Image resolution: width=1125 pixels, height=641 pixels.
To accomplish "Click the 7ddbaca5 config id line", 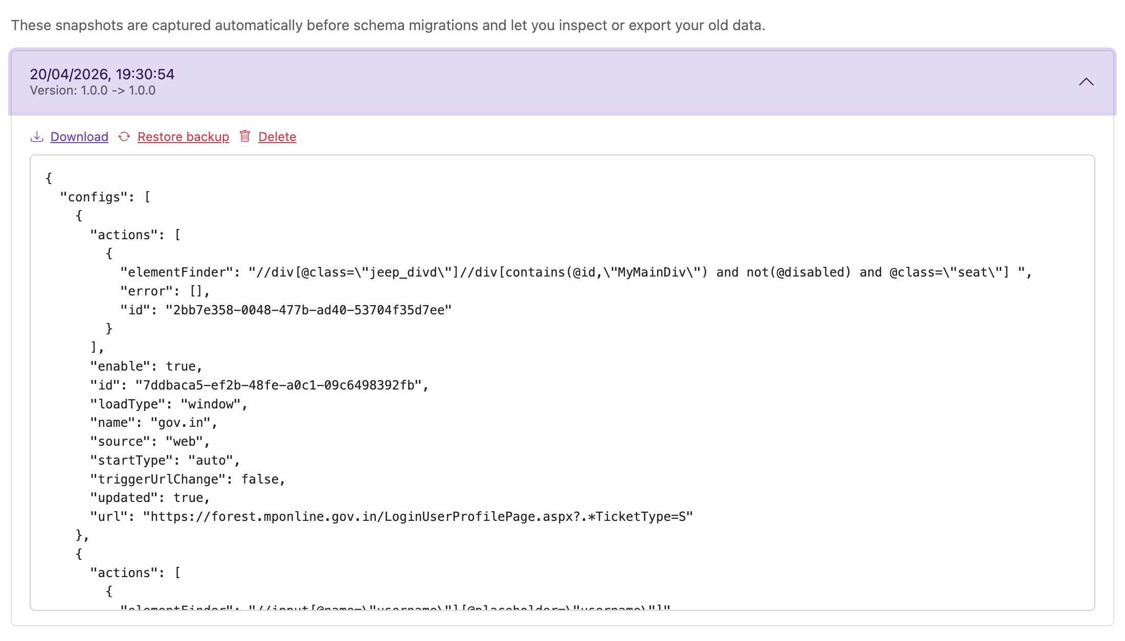I will point(259,385).
